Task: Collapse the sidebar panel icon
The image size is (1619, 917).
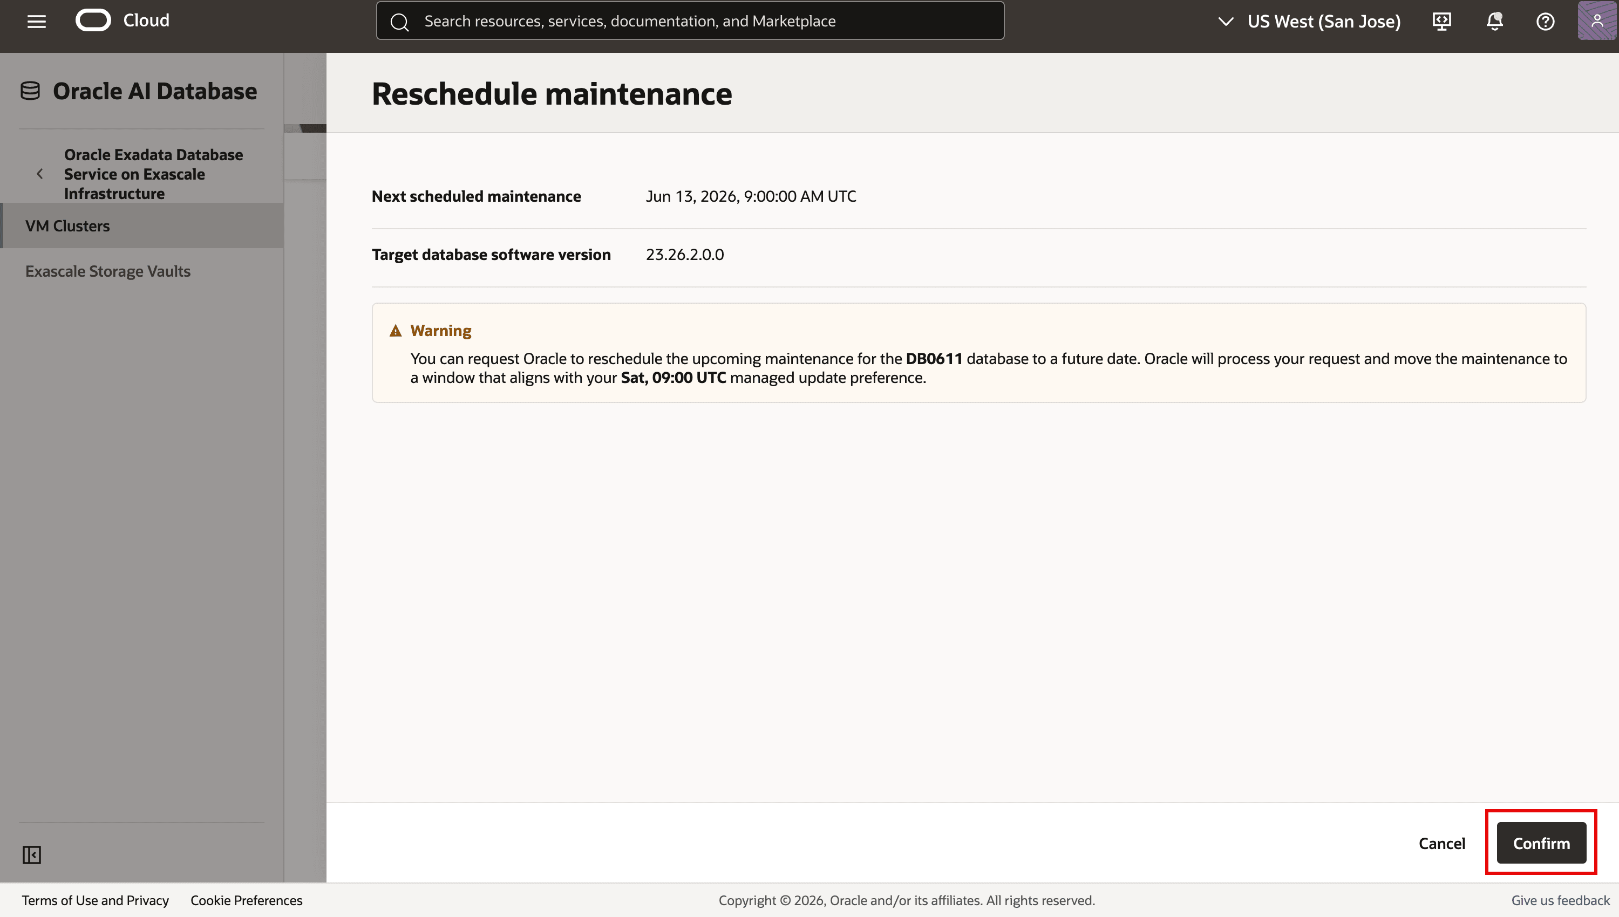Action: (31, 854)
